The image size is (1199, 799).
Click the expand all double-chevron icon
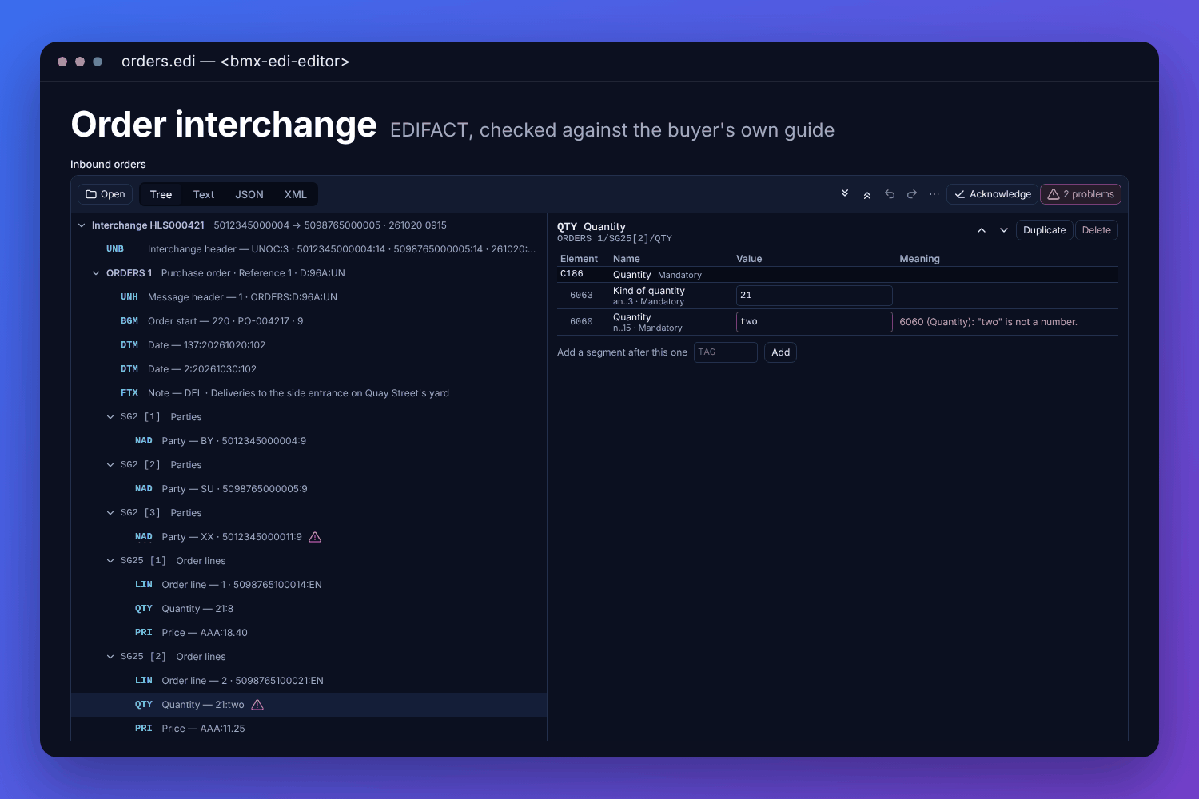pyautogui.click(x=845, y=194)
